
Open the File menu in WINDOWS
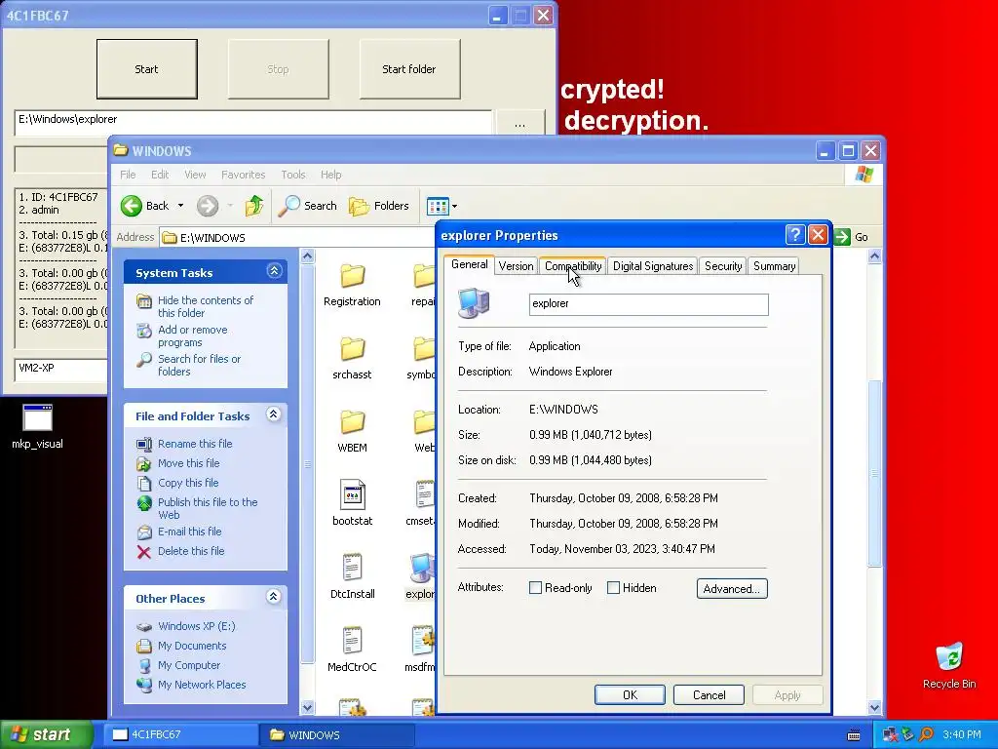coord(128,175)
